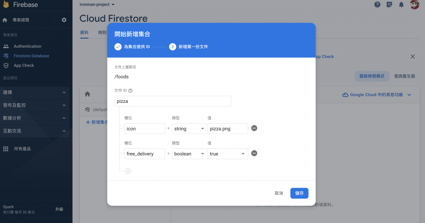Open type dropdown showing string
Image resolution: width=425 pixels, height=223 pixels.
coord(189,129)
